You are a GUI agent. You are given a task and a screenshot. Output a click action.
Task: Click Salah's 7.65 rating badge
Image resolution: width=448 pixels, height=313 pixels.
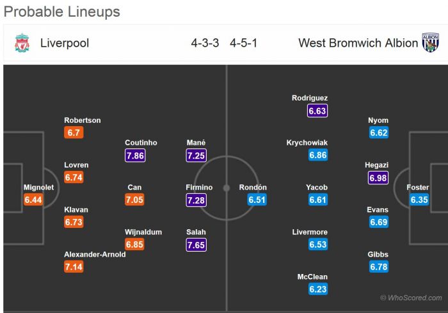[x=197, y=244]
